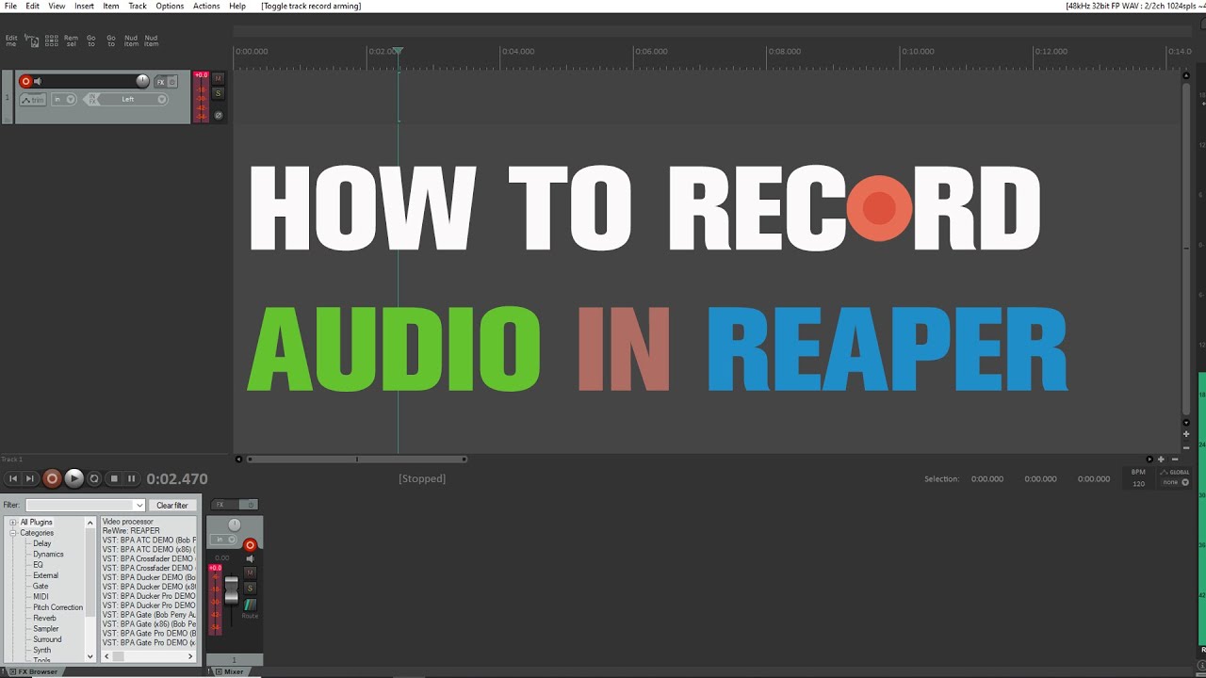This screenshot has height=678, width=1206.
Task: Click the first 'Go to' toolbar button
Action: [91, 40]
